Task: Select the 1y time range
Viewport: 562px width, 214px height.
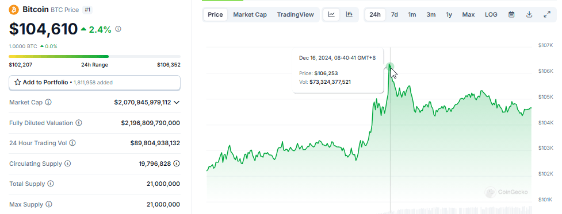Action: tap(449, 15)
